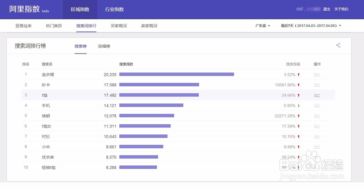Open the 热门类目 tab
This screenshot has height=189, width=364.
coord(54,26)
